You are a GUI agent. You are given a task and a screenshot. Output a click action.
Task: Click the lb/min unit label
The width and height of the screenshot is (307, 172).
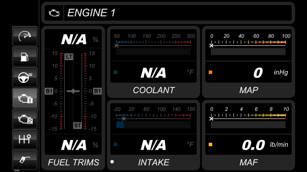pyautogui.click(x=279, y=144)
